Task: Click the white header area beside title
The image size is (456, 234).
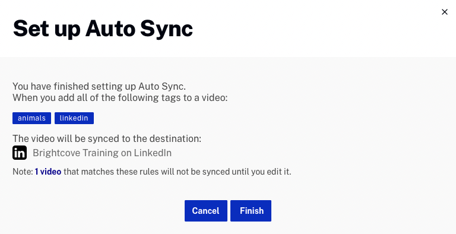Action: (x=320, y=29)
